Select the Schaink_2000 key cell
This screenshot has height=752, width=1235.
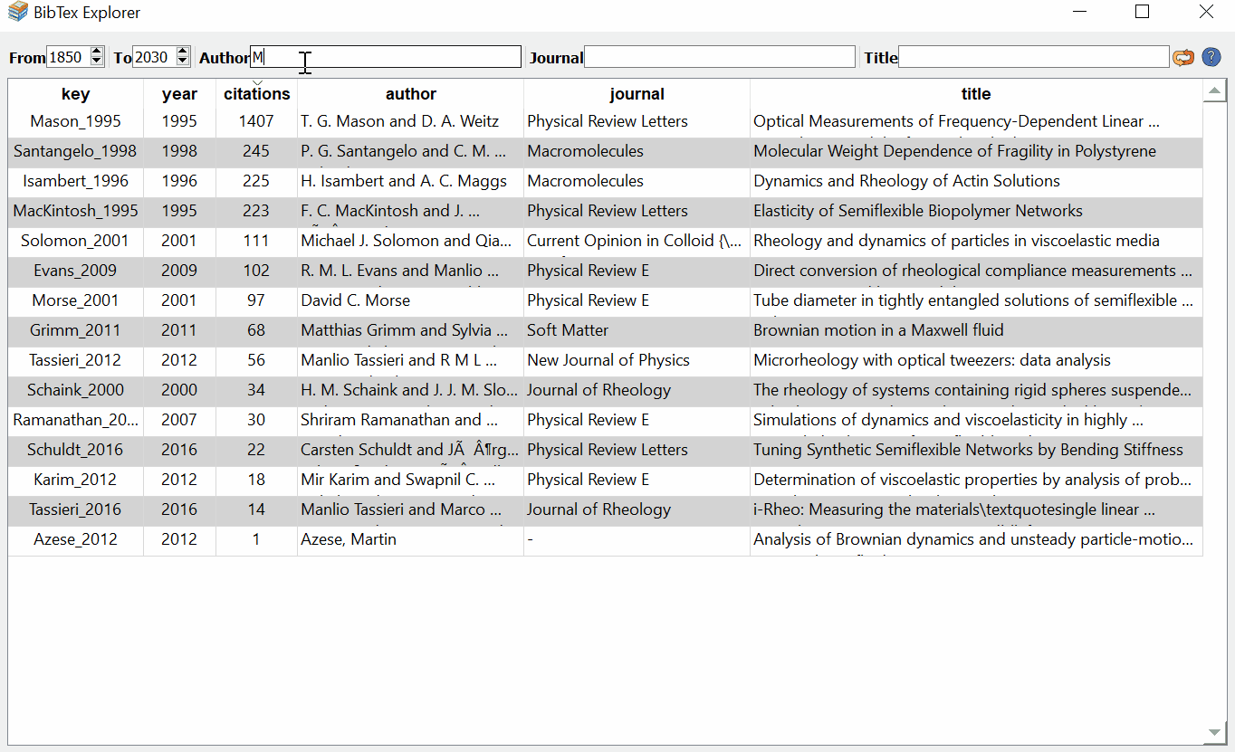[x=76, y=390]
